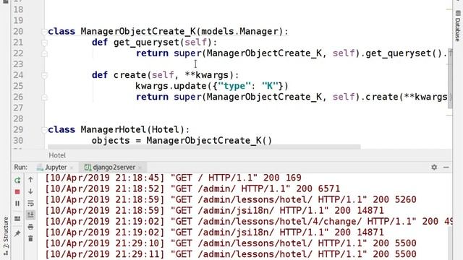This screenshot has width=463, height=260.
Task: Place cursor on 'kwargs.update' code line
Action: coord(212,86)
